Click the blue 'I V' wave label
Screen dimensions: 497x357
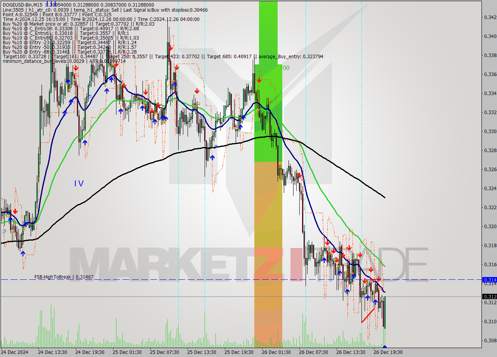tap(79, 184)
